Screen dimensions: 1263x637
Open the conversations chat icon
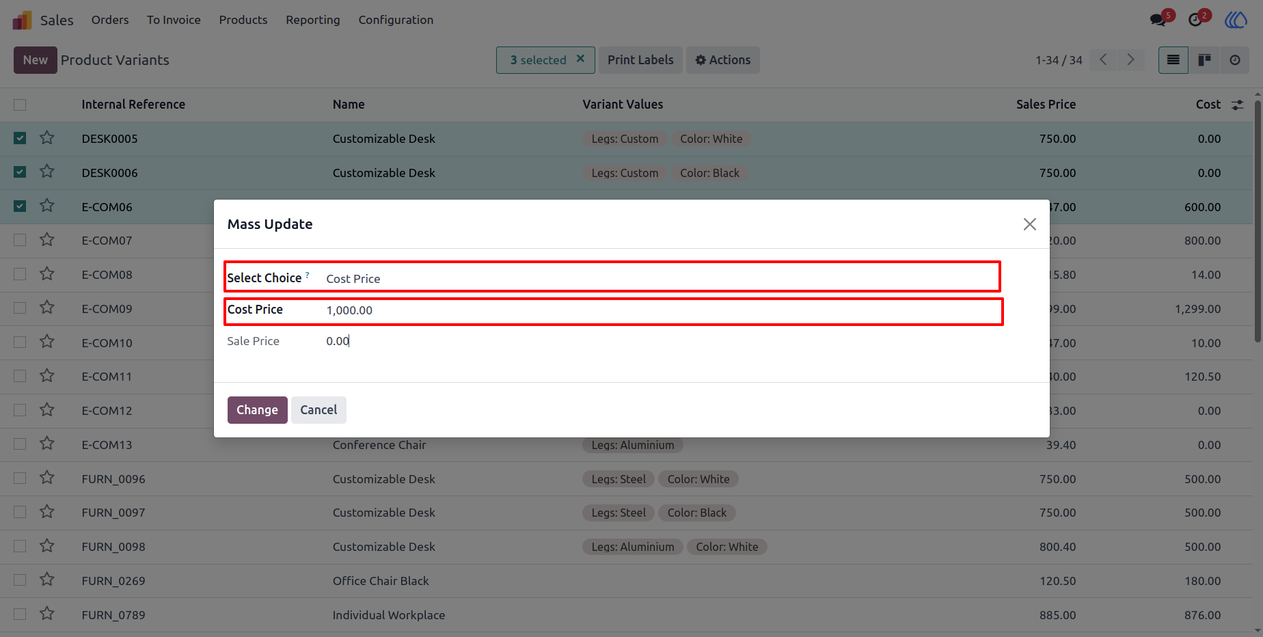[x=1158, y=20]
